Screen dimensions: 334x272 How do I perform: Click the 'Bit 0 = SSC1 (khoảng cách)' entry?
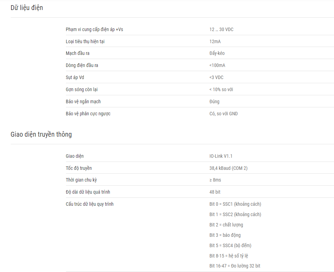235,204
